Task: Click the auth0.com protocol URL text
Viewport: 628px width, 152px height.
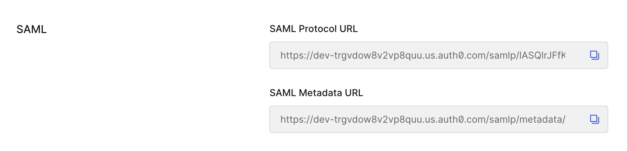Action: (x=423, y=55)
